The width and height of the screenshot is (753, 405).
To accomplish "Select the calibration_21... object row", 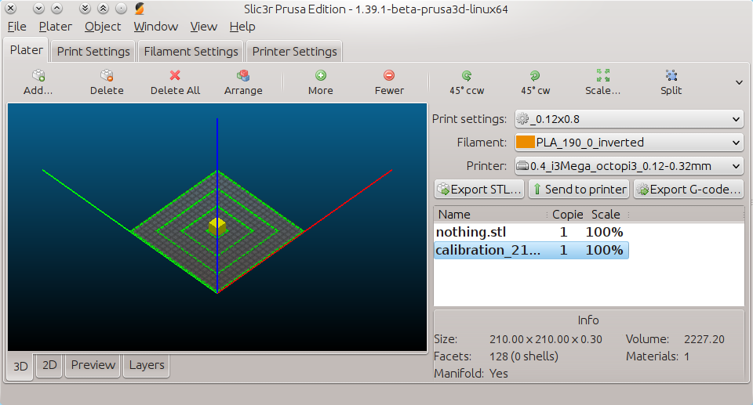I will (x=531, y=250).
